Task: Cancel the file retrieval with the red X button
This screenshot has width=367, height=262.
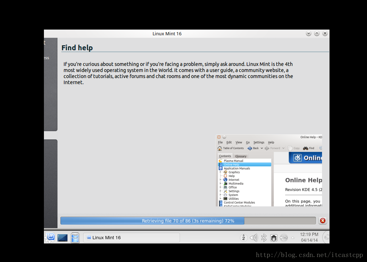Action: 323,221
